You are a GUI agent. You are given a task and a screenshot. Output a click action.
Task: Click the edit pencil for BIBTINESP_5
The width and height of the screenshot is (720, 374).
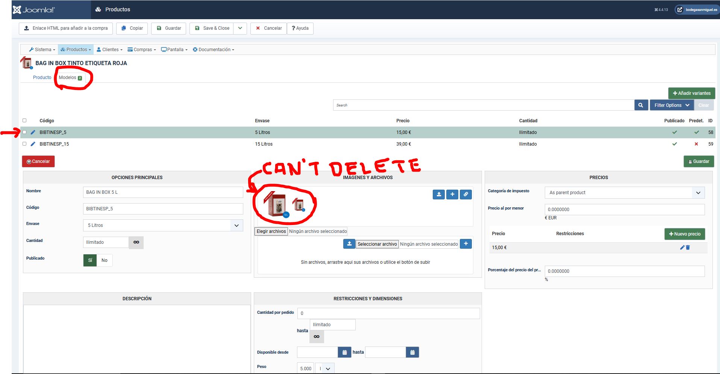33,132
